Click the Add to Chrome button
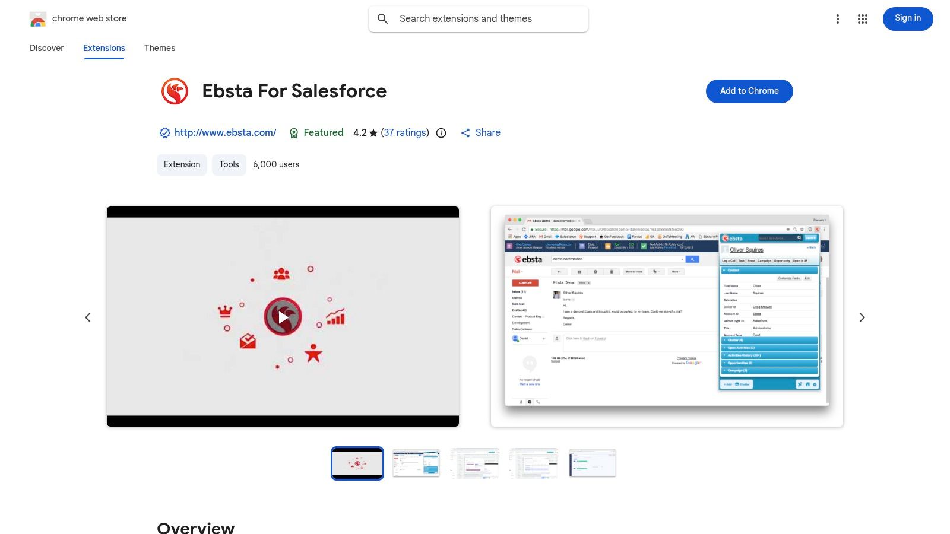Screen dimensions: 950x534 (x=749, y=91)
